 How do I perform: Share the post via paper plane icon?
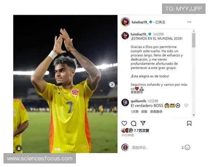143,123
